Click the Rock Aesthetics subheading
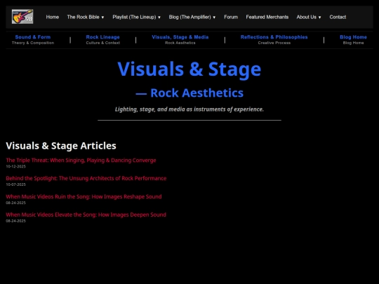 [x=189, y=93]
